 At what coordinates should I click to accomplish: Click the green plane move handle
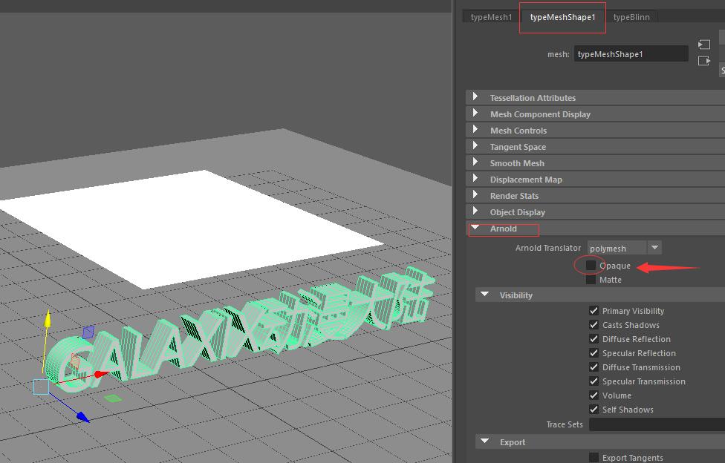coord(112,398)
